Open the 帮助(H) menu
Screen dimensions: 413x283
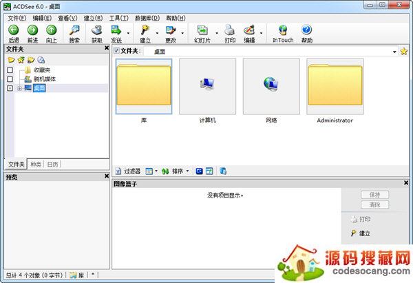click(176, 18)
